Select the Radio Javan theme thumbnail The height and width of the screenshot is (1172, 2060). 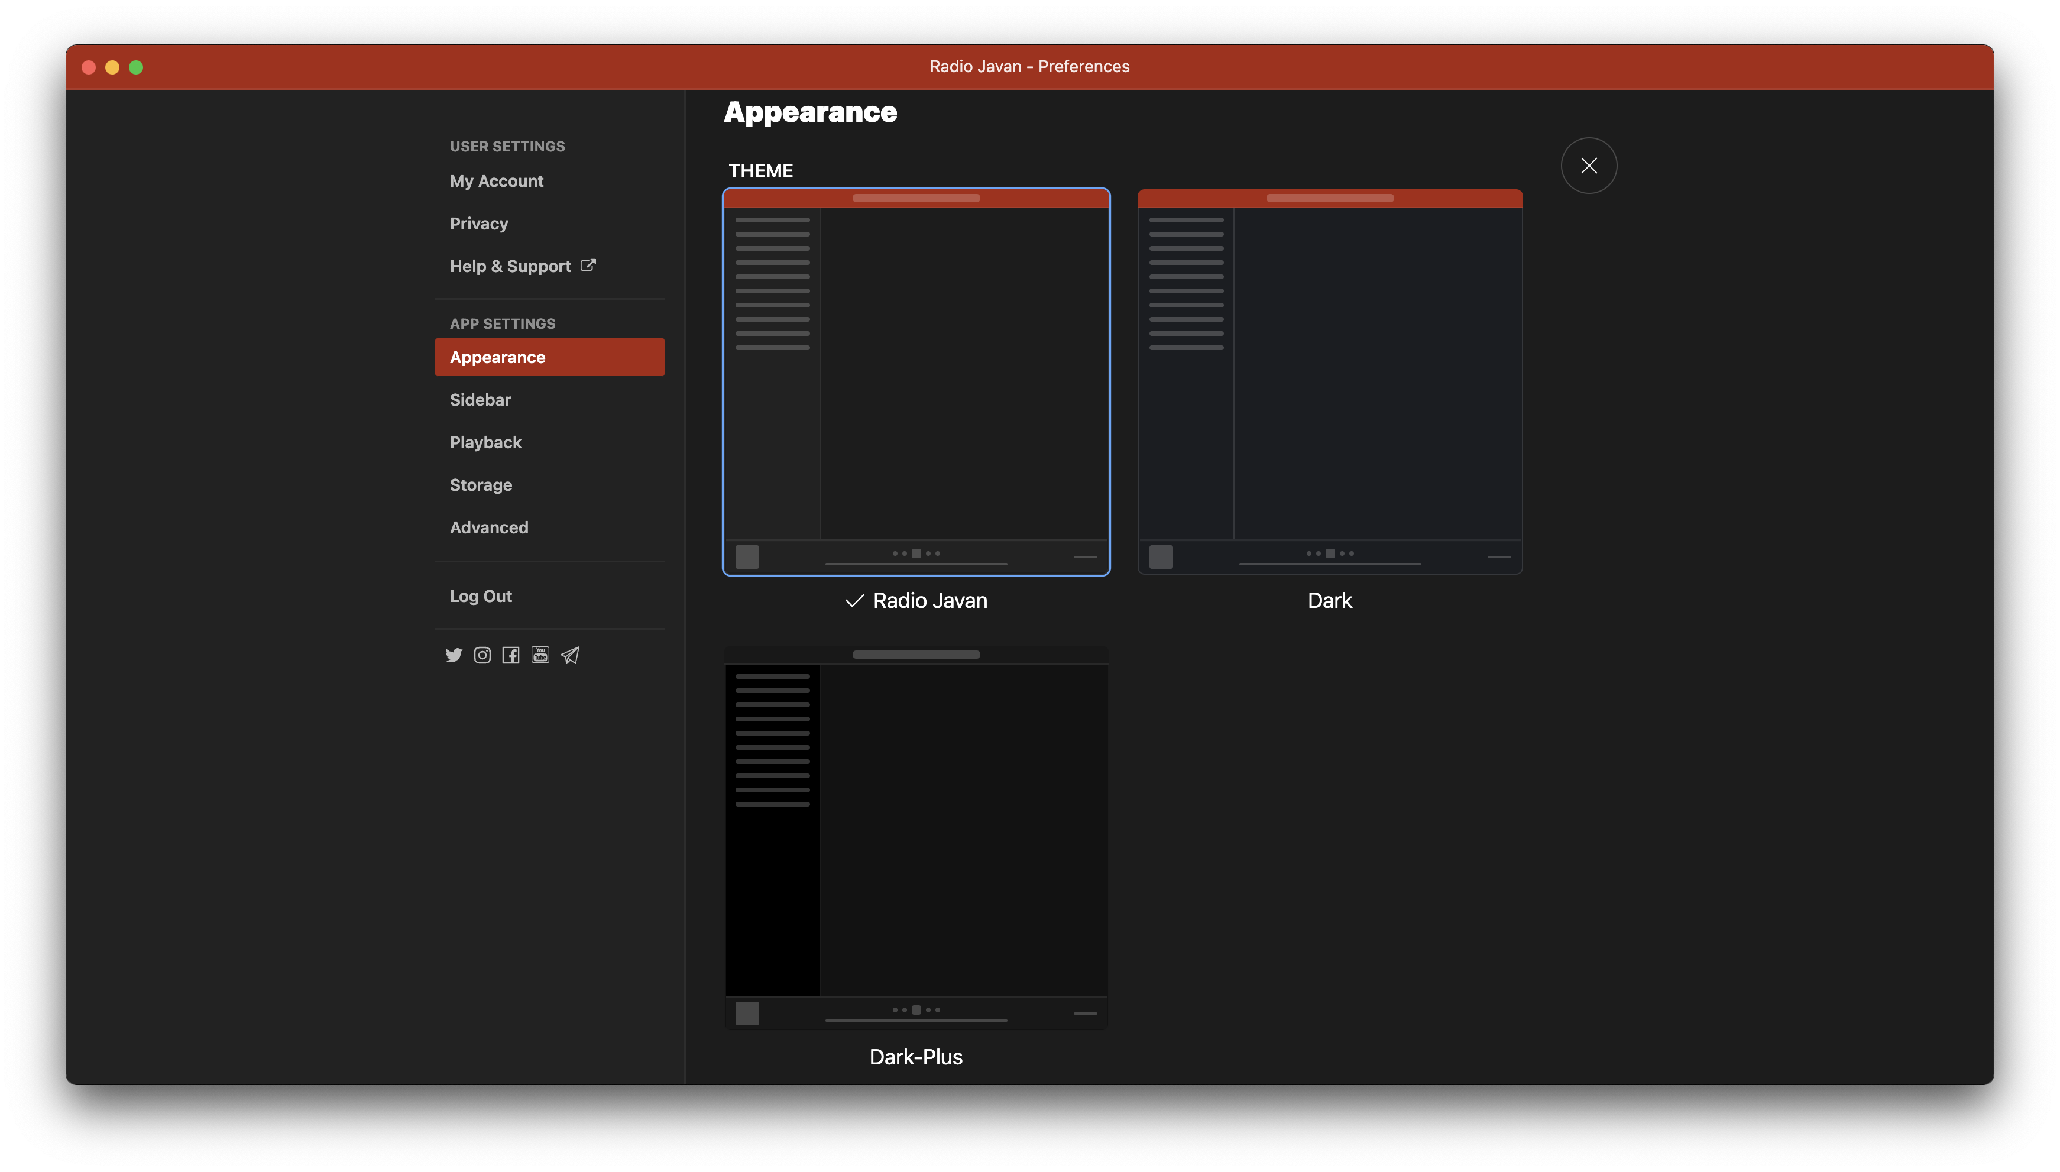click(x=916, y=381)
